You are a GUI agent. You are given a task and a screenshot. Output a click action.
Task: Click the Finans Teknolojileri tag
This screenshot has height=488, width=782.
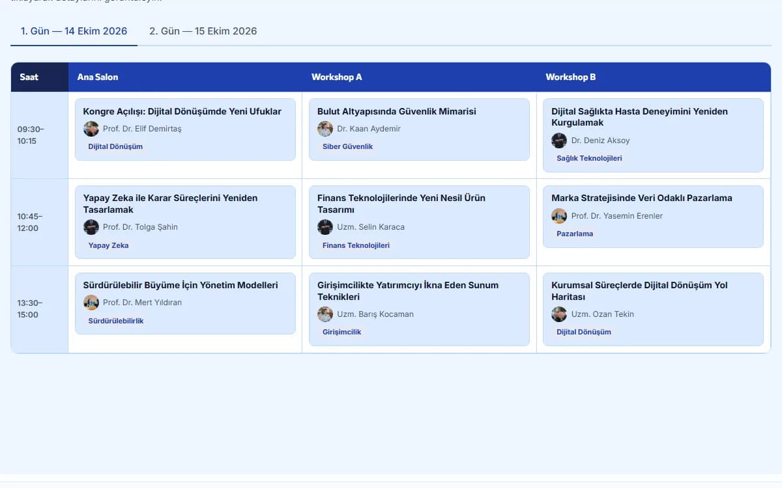click(356, 246)
